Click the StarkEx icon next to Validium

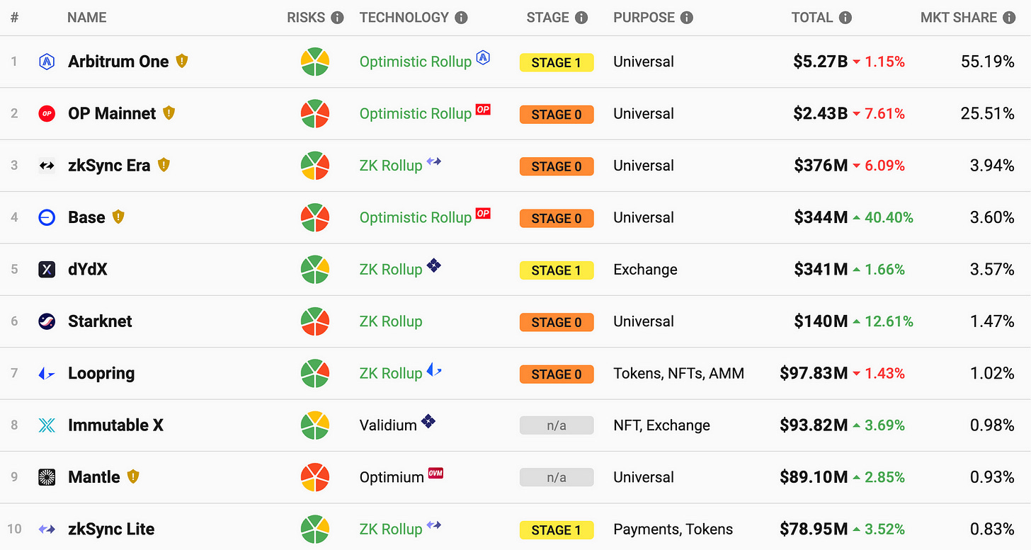[428, 421]
